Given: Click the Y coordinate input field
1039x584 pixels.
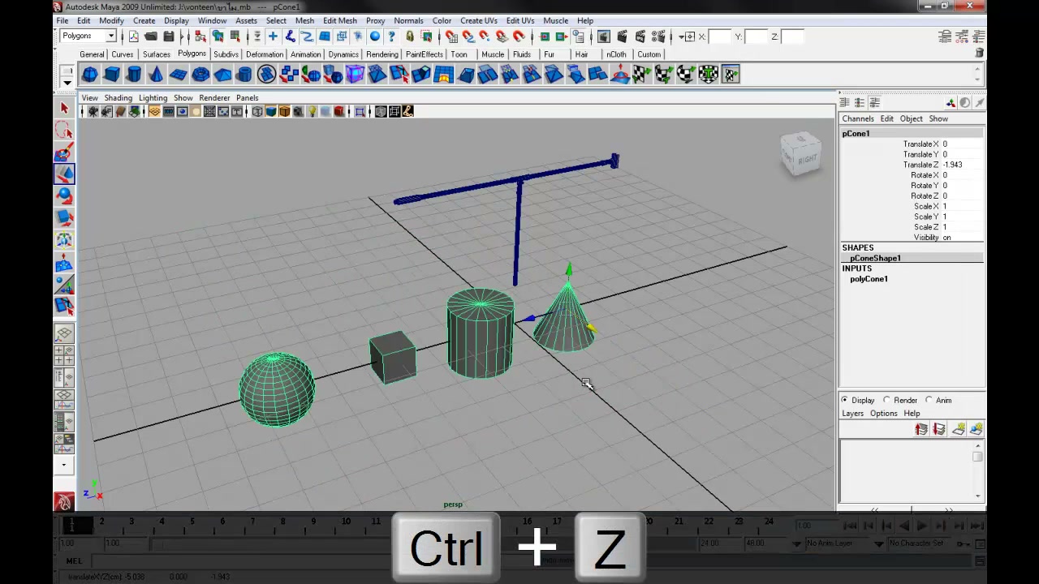Looking at the screenshot, I should point(756,36).
